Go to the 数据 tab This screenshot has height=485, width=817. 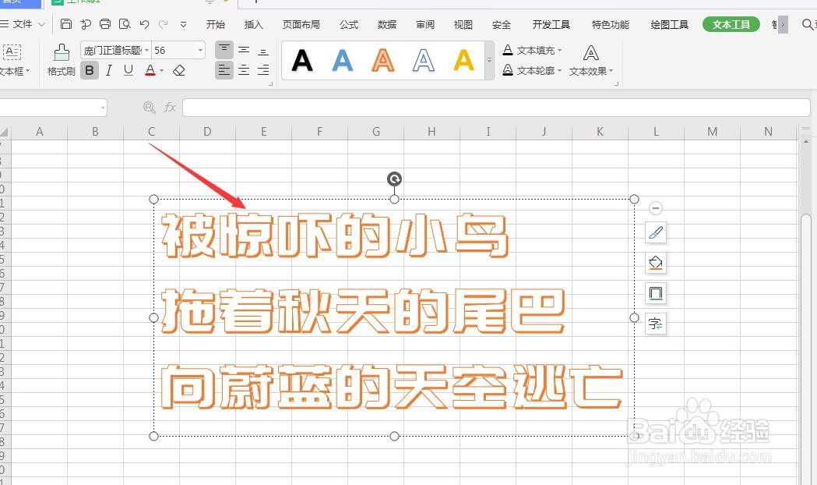(x=386, y=24)
